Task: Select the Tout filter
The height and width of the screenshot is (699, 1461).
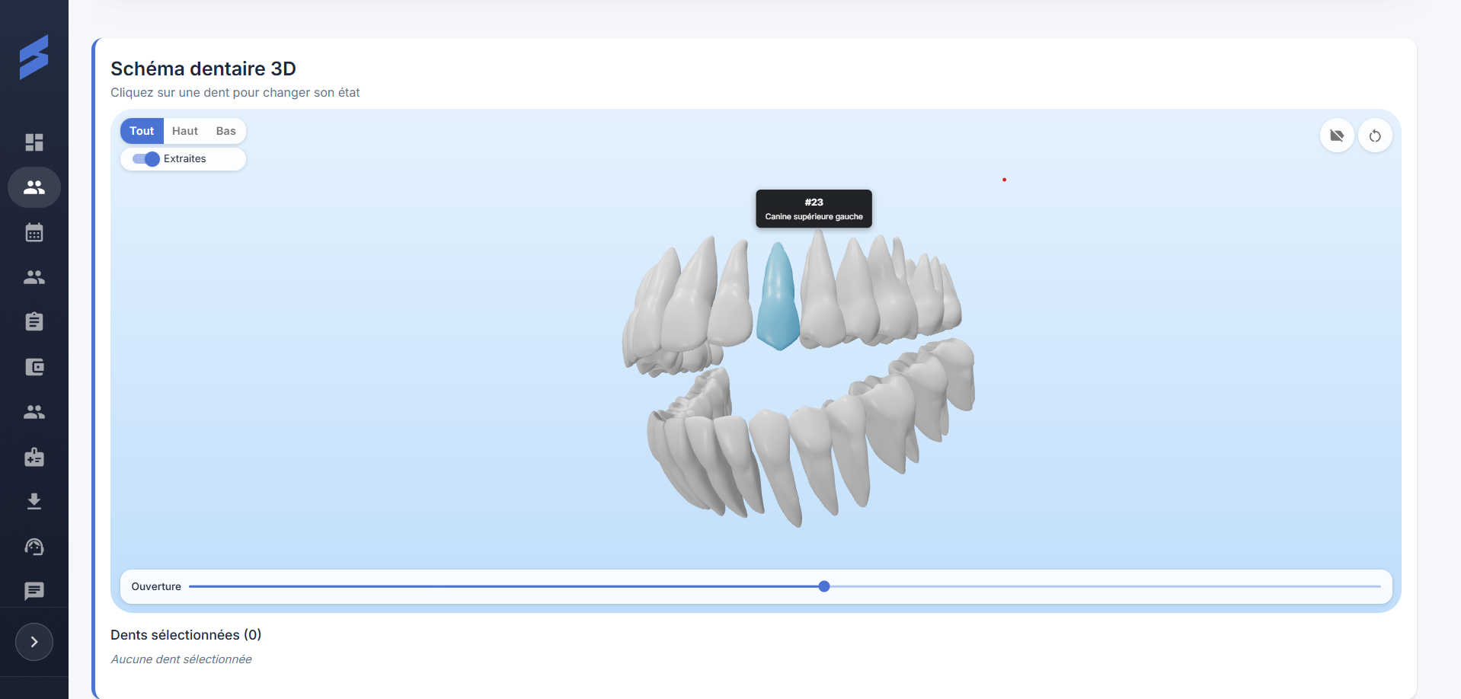Action: (x=142, y=130)
